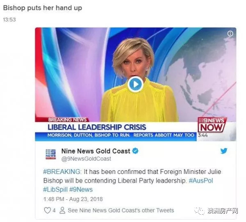The image size is (246, 222).
Task: Click the person profile icon
Action: [62, 210]
